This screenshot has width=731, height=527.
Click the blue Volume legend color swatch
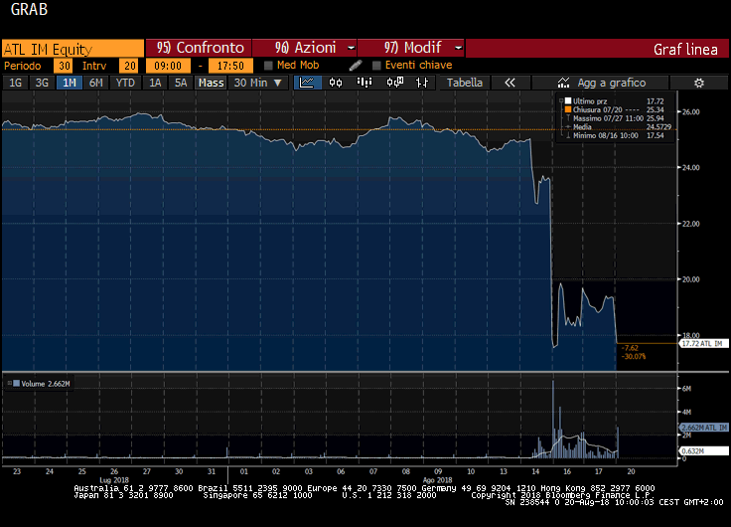tap(16, 383)
